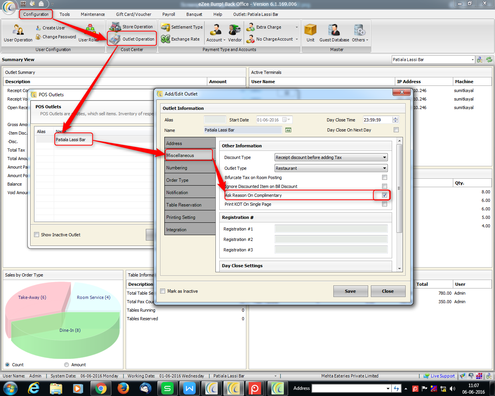Click Close in Add/Edit Outlet dialog
The image size is (495, 396).
(388, 291)
